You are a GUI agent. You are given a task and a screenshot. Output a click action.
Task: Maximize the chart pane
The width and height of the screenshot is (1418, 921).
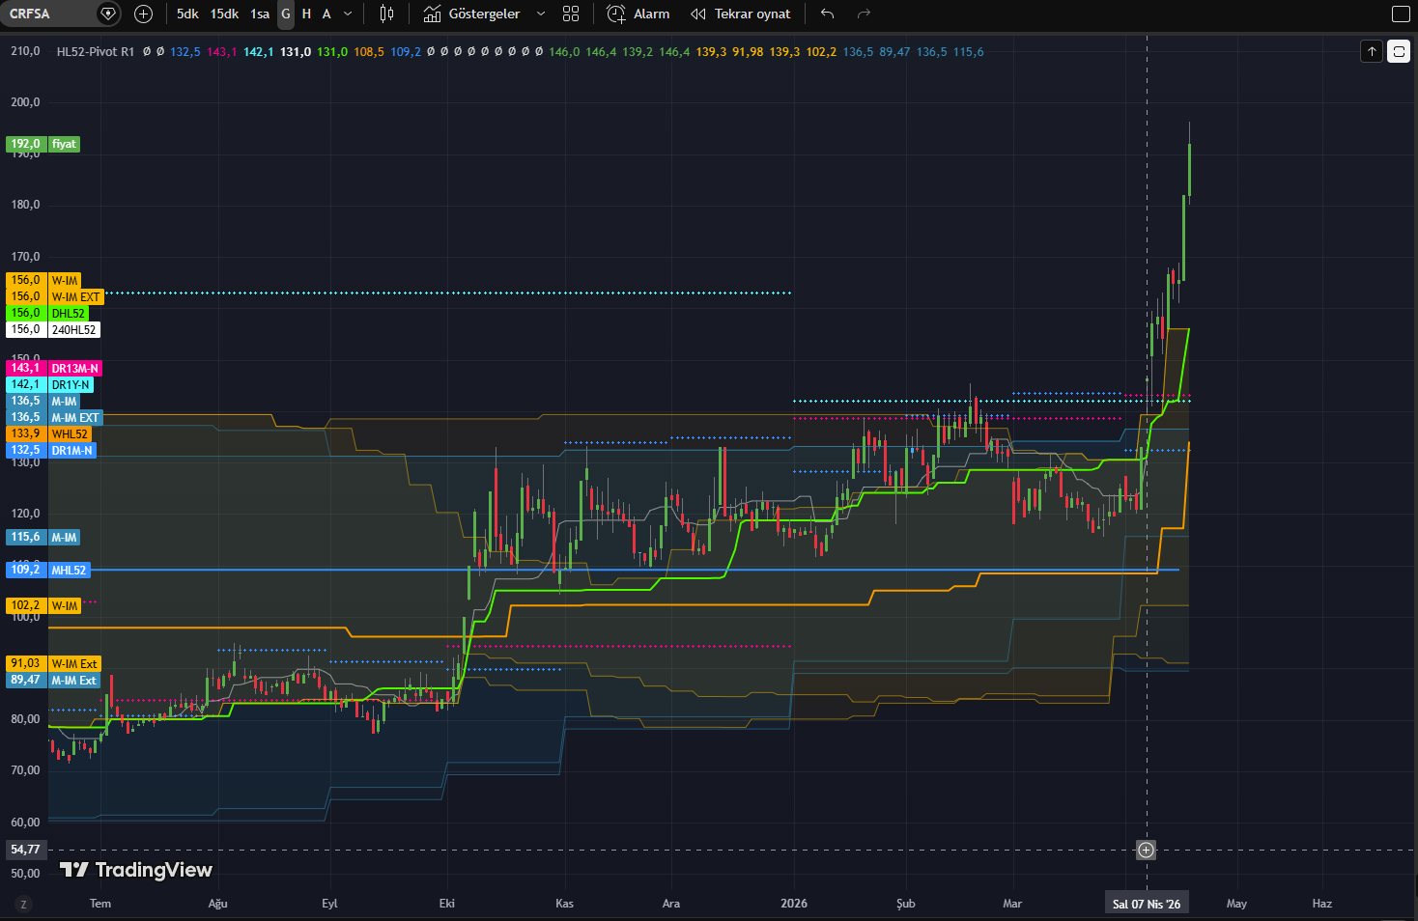point(1399,51)
